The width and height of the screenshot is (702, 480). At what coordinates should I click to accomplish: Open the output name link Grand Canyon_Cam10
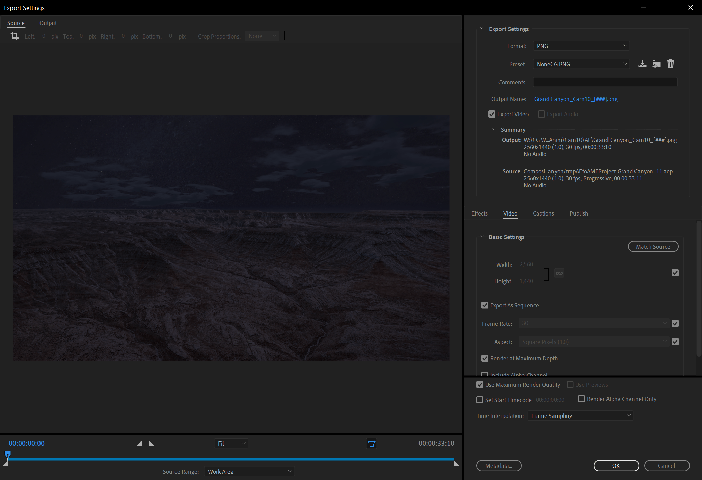point(576,99)
